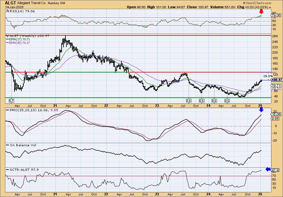Open the StockCharts.com copyright link
This screenshot has height=197, width=283.
[257, 3]
